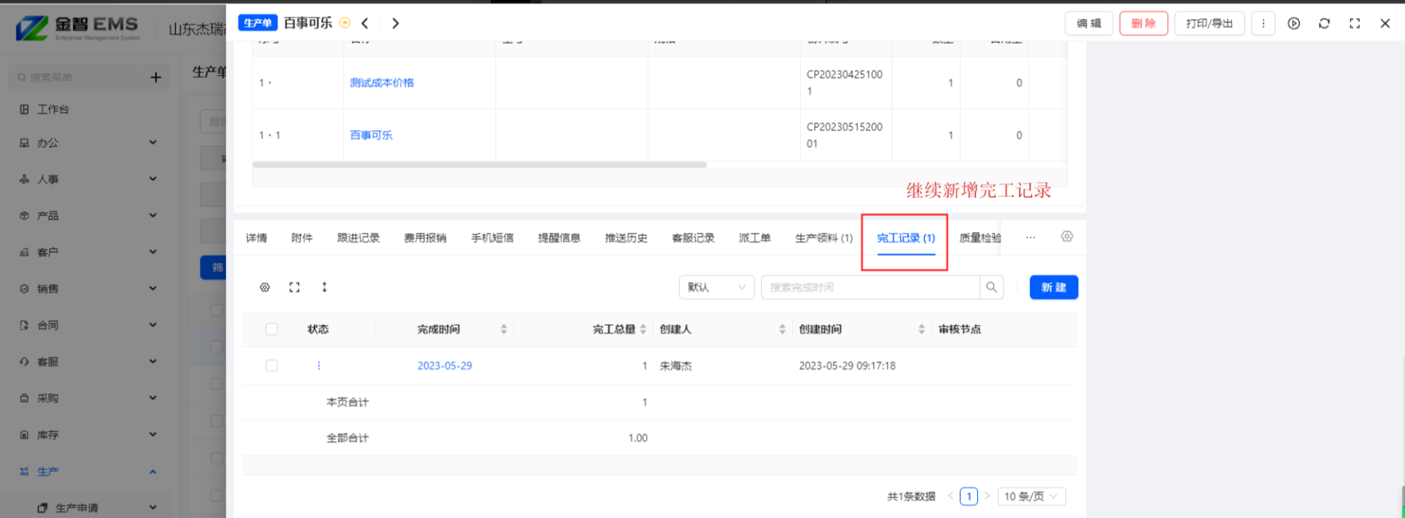Open row actions dots for 2023-05-29 record

coord(319,365)
